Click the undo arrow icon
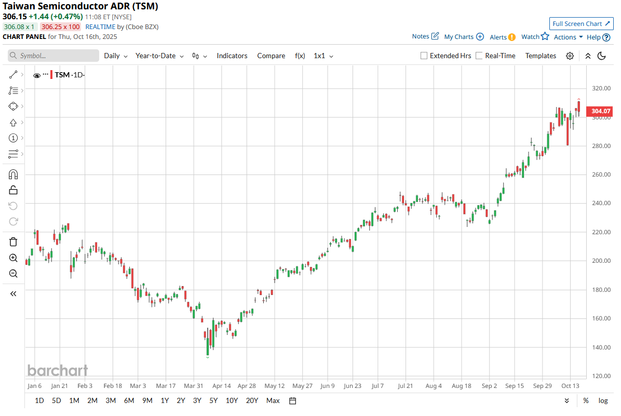This screenshot has height=416, width=621. click(13, 206)
